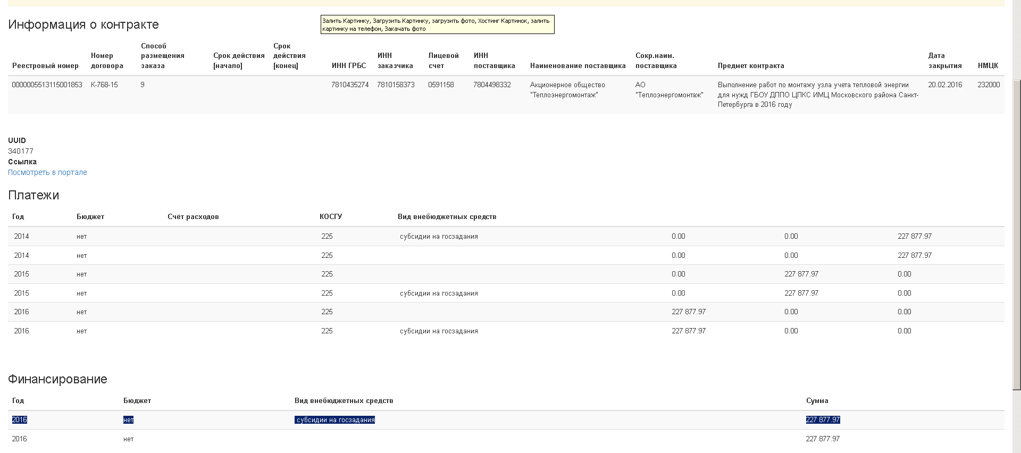The height and width of the screenshot is (453, 1021).
Task: Click short supplier name 'АО Теплоэнергомонтаж'
Action: click(x=669, y=90)
